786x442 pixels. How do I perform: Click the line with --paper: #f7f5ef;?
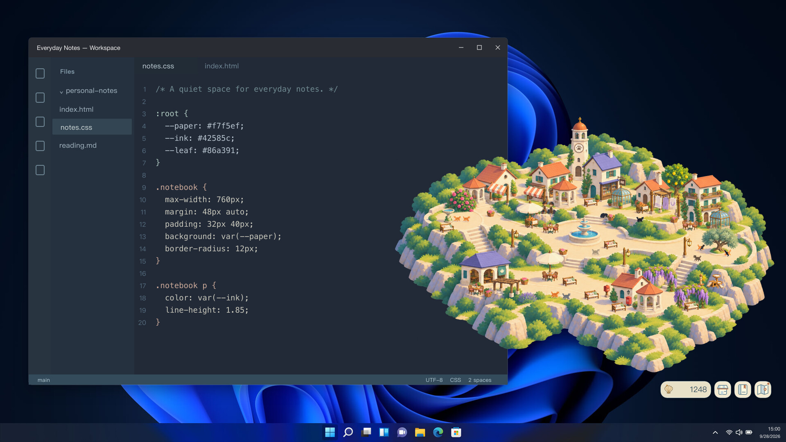(204, 126)
